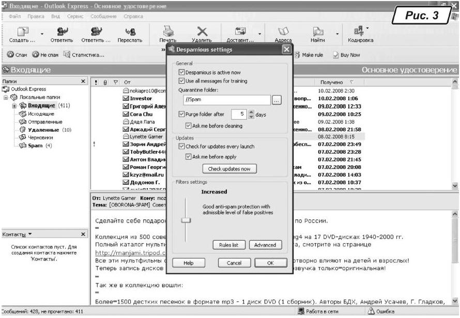This screenshot has height=318, width=460.
Task: Mark message with the Спам icon
Action: (10, 55)
